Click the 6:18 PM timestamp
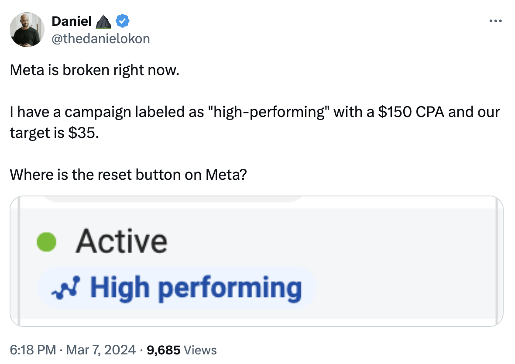Image resolution: width=515 pixels, height=364 pixels. click(x=33, y=350)
